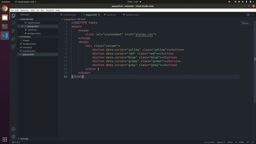Expand the Outline section

(x=24, y=139)
